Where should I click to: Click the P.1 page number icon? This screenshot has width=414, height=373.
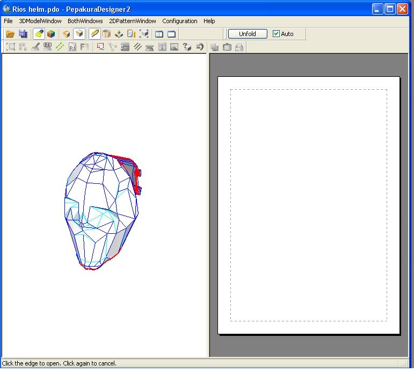point(72,47)
